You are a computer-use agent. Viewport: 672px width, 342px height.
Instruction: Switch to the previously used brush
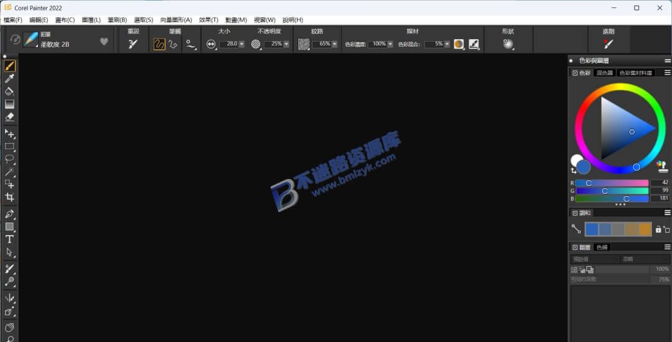click(x=15, y=39)
